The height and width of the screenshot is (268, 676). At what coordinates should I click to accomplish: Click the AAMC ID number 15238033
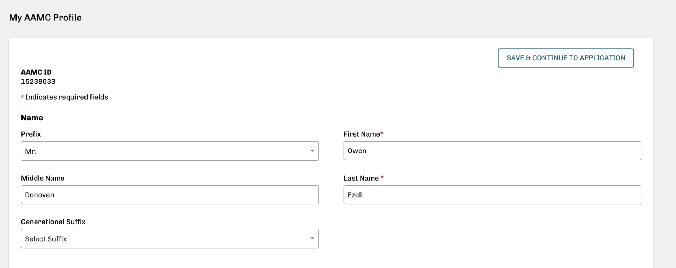[x=38, y=82]
